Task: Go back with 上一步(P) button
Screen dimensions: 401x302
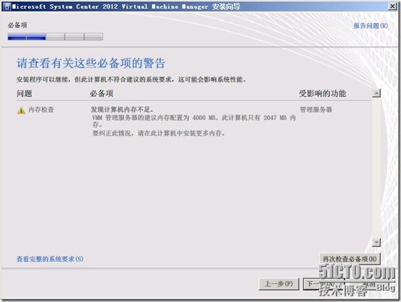Action: pos(279,284)
